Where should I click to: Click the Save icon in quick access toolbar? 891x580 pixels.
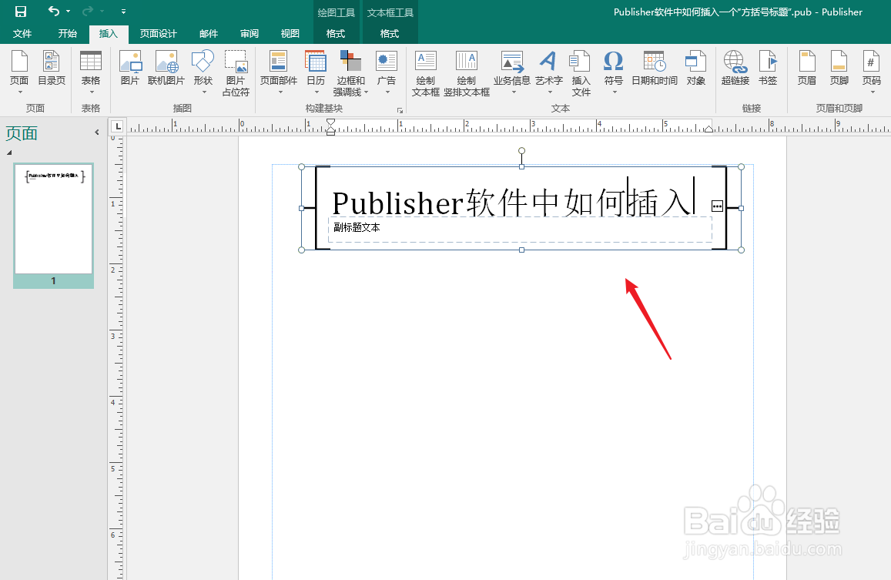(21, 12)
